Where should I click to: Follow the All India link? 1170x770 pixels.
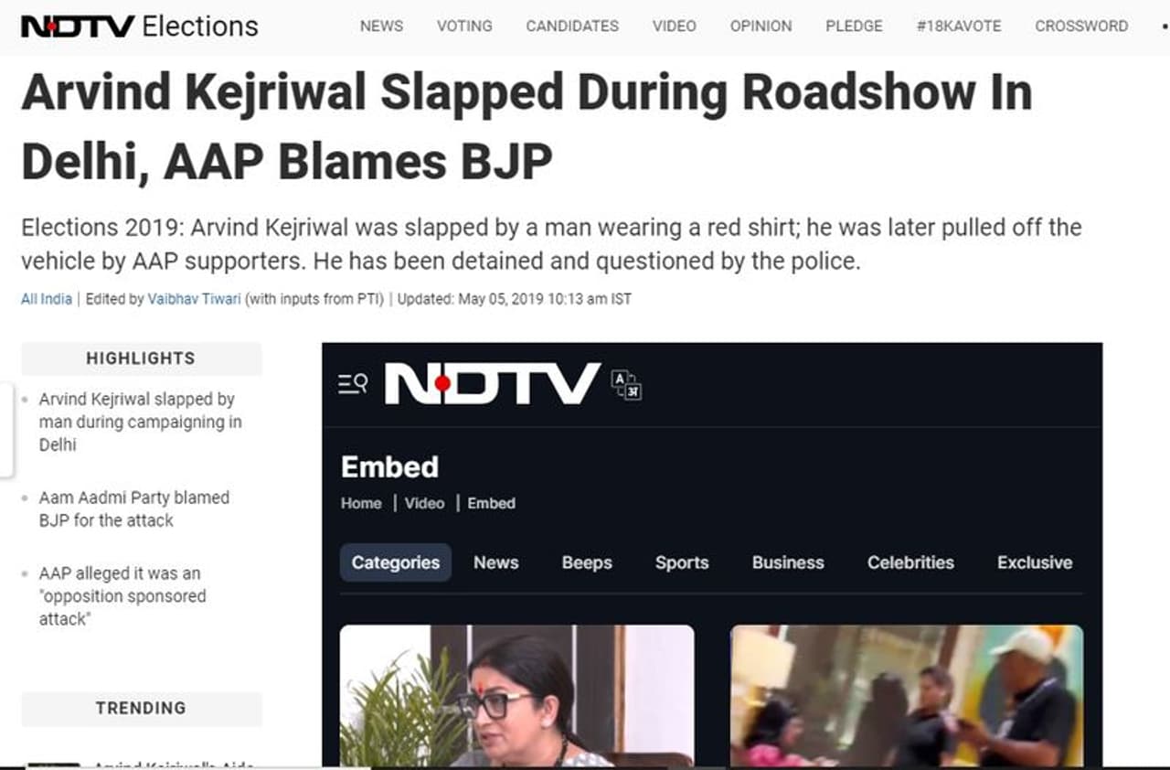tap(47, 299)
